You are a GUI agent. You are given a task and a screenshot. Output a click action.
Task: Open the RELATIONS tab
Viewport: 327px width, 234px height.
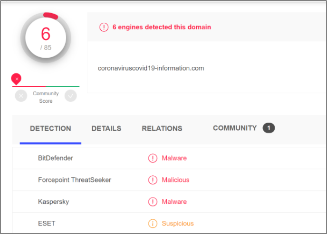click(162, 128)
